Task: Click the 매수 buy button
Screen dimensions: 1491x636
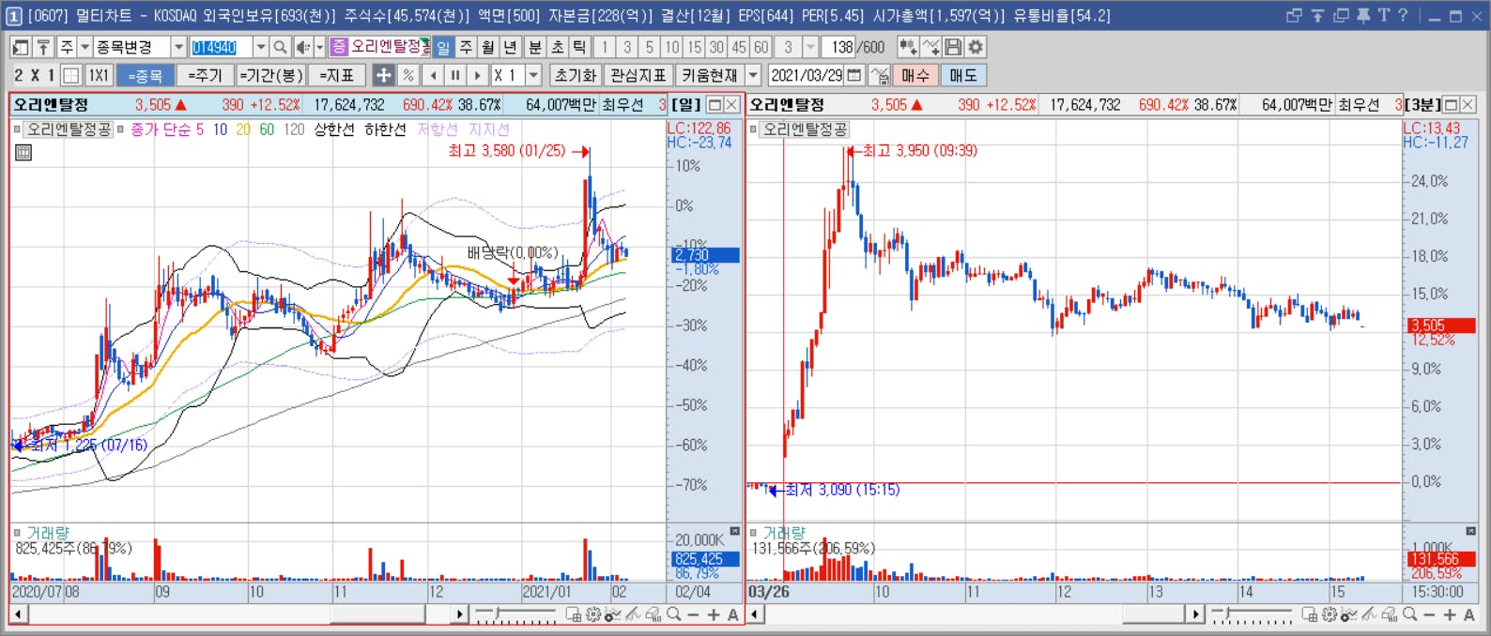Action: (x=915, y=75)
